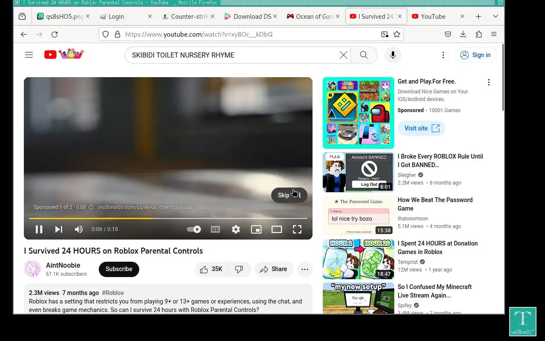Screen dimensions: 545x341
Task: Click the #Roblox hashtag
Action: pyautogui.click(x=113, y=293)
